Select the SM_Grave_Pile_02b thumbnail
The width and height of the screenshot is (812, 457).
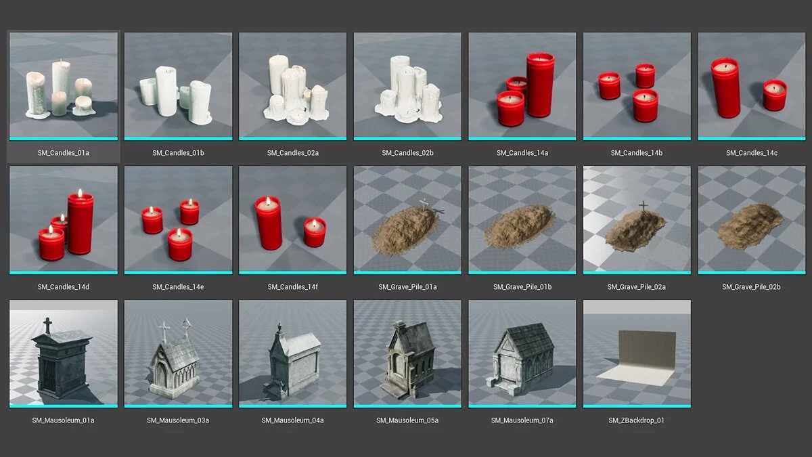(x=752, y=219)
